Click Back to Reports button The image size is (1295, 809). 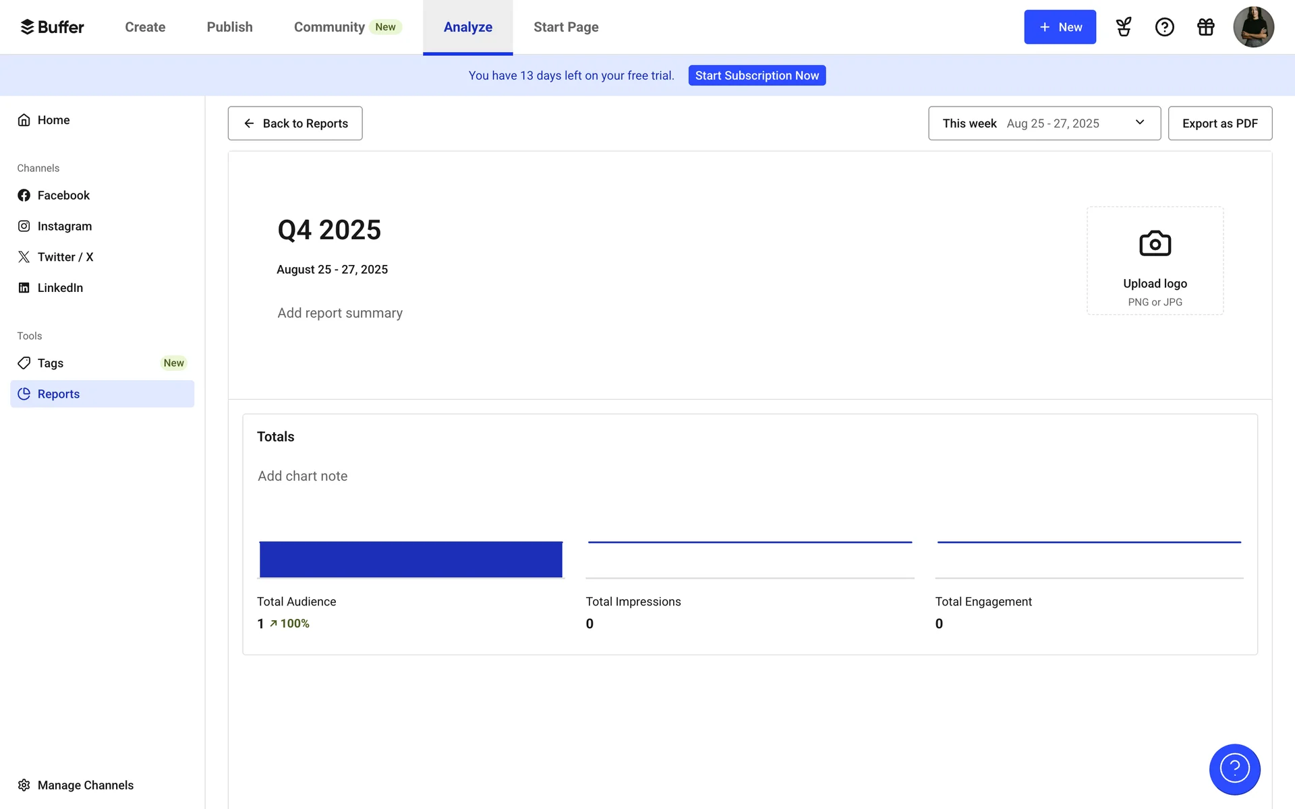click(295, 123)
